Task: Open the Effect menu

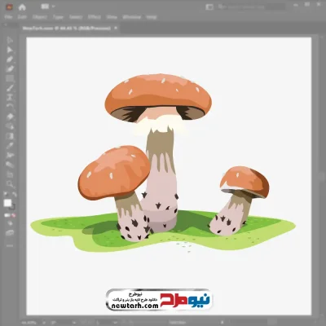Action: click(95, 17)
